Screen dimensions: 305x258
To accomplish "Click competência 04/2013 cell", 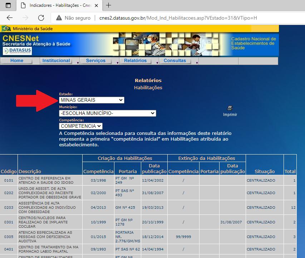I will (x=98, y=208).
